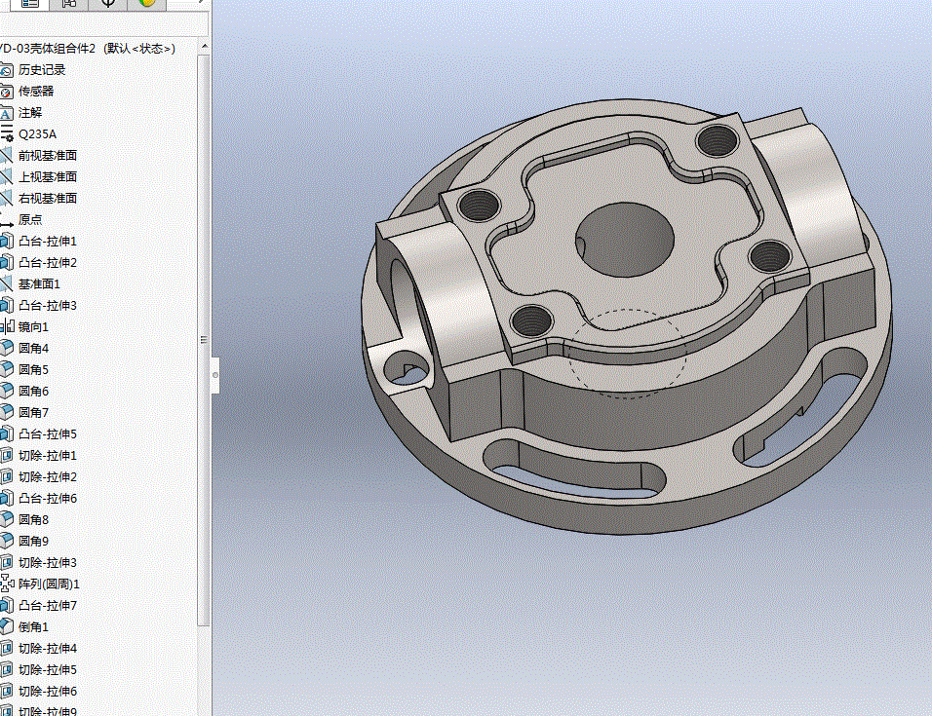Viewport: 932px width, 716px height.
Task: Select the Q235A material entry
Action: pyautogui.click(x=37, y=134)
